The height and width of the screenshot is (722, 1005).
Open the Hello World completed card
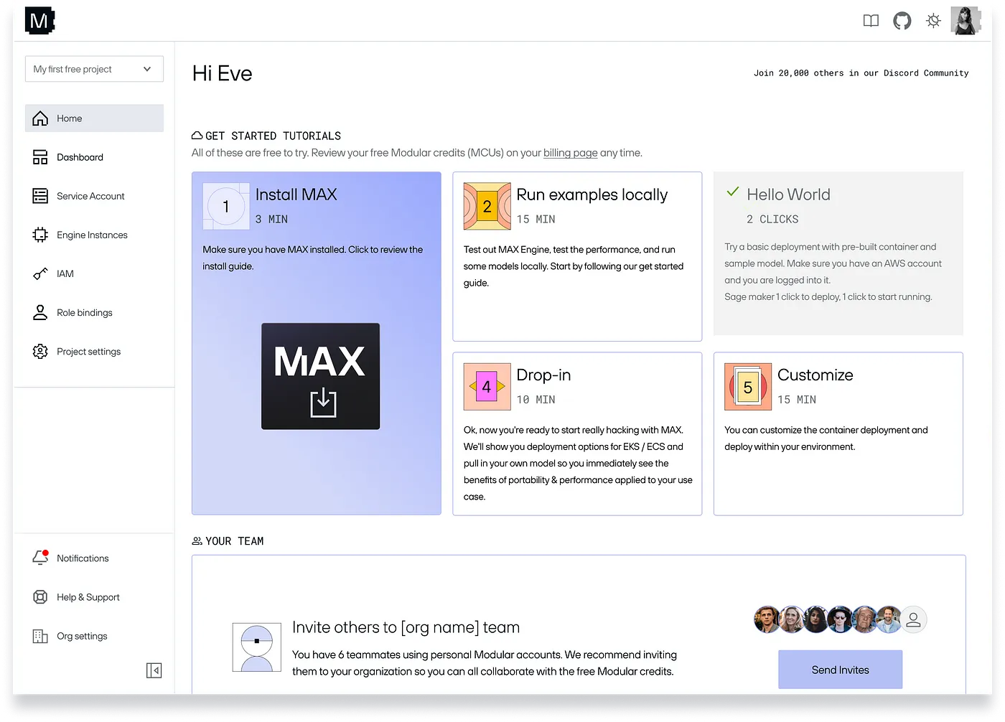coord(838,253)
